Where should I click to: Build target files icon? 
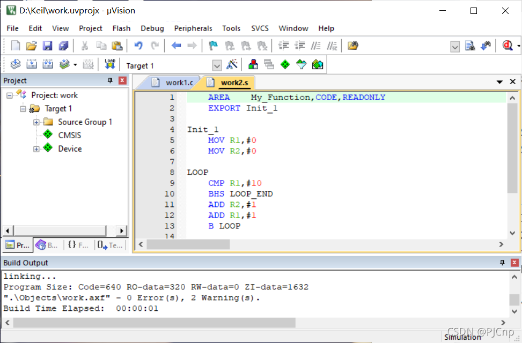pyautogui.click(x=32, y=64)
